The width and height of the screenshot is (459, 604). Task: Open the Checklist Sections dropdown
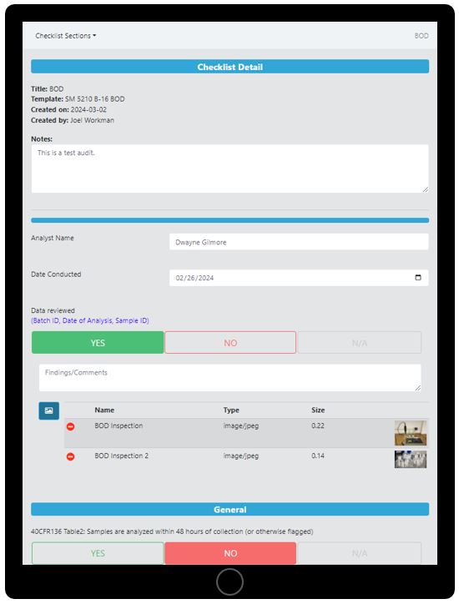pyautogui.click(x=66, y=36)
